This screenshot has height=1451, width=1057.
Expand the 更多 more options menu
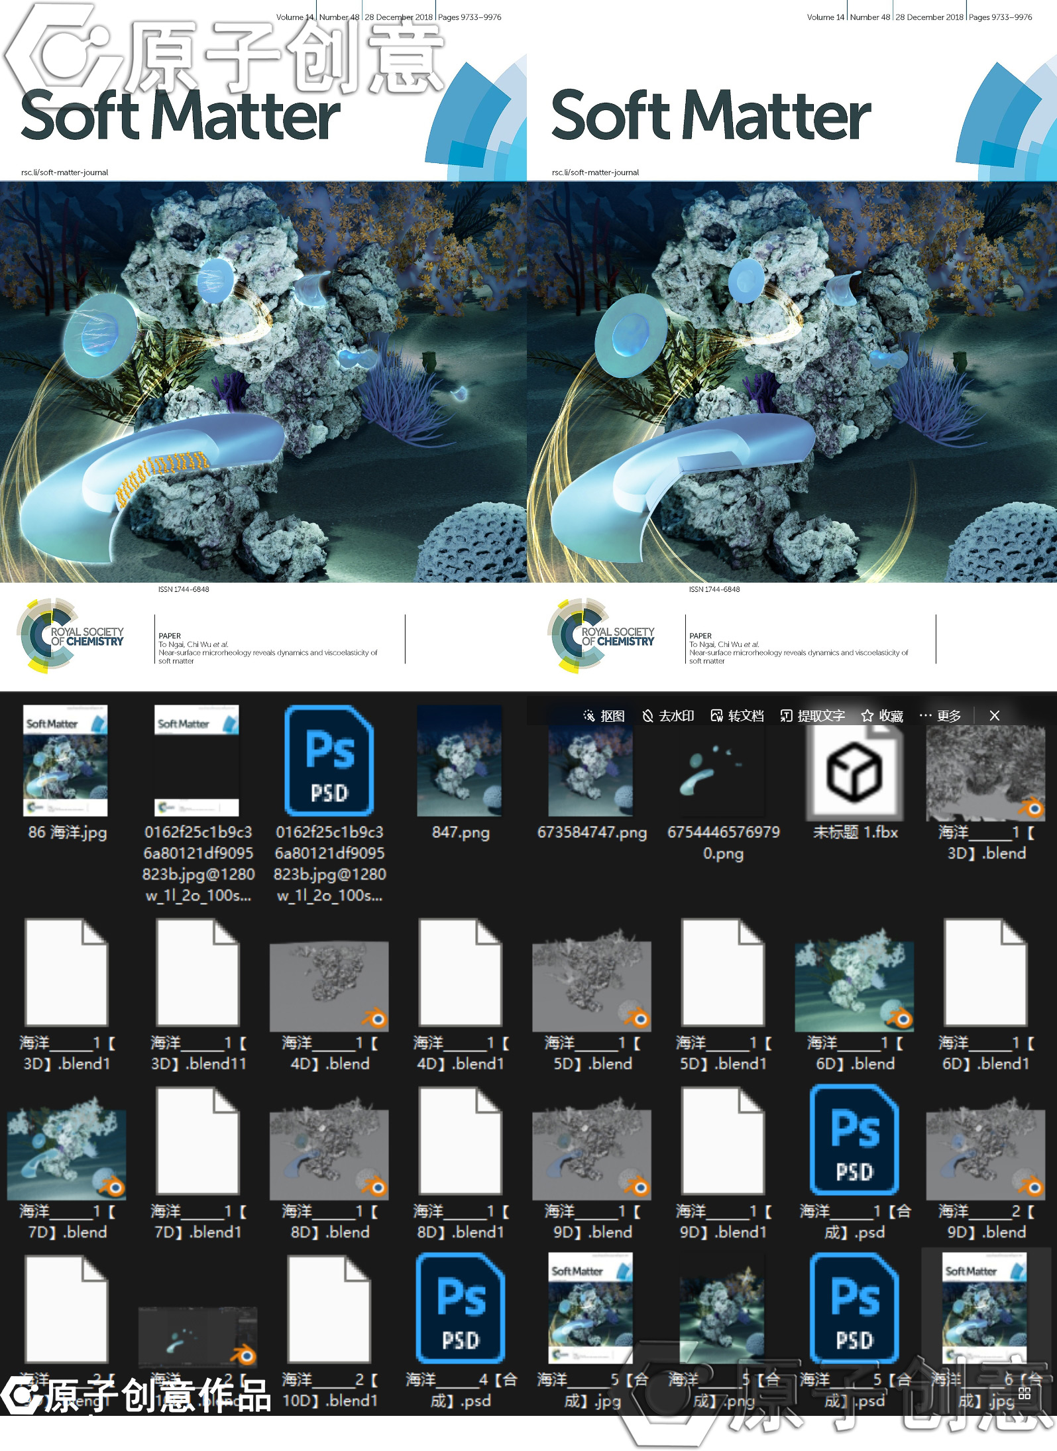(x=940, y=716)
